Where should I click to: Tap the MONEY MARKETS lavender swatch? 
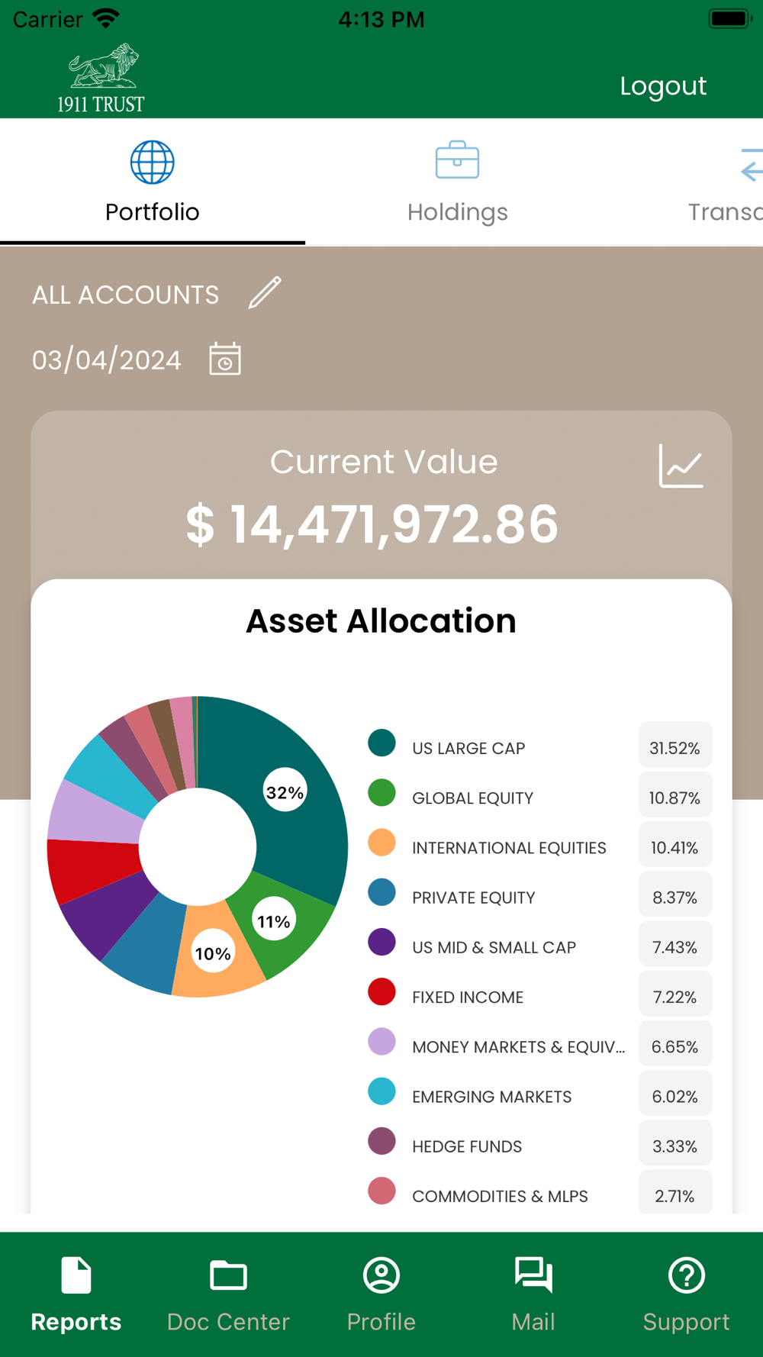click(381, 1041)
